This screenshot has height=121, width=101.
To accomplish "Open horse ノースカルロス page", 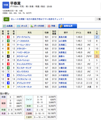I will pos(23,41).
